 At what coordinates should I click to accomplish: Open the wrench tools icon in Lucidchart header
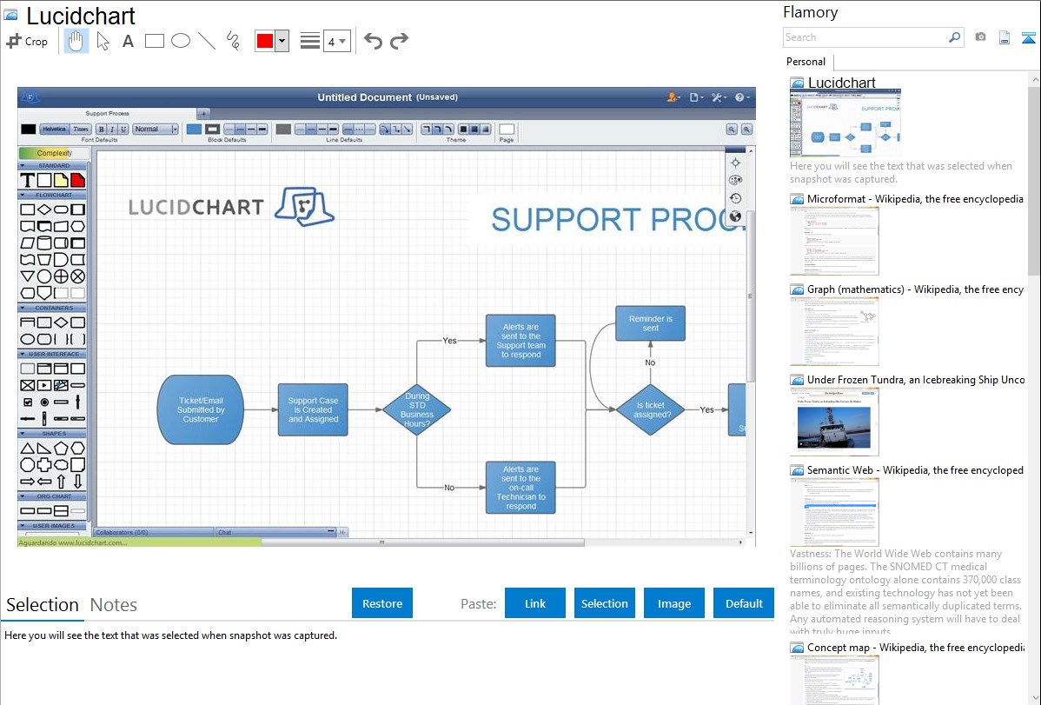tap(718, 97)
